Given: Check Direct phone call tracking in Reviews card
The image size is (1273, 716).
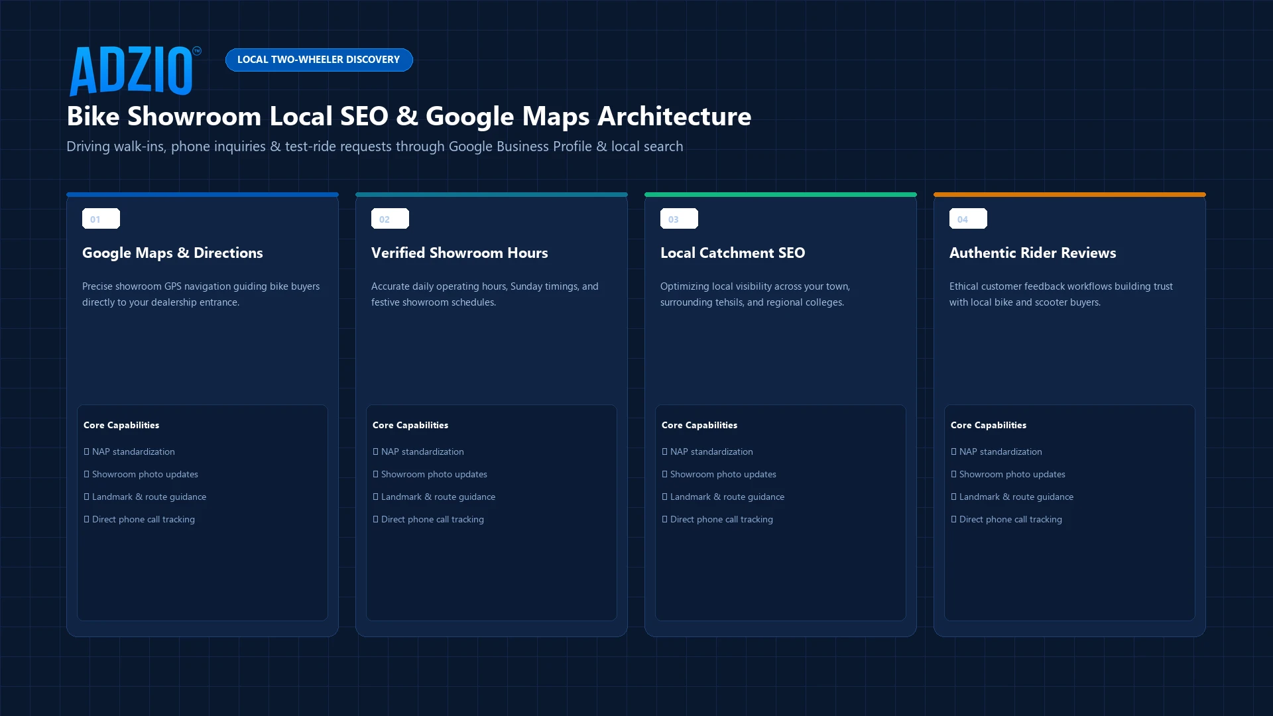Looking at the screenshot, I should [1006, 519].
